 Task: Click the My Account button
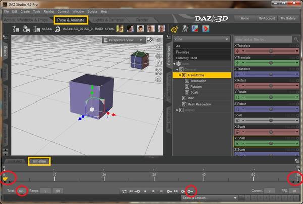[267, 18]
